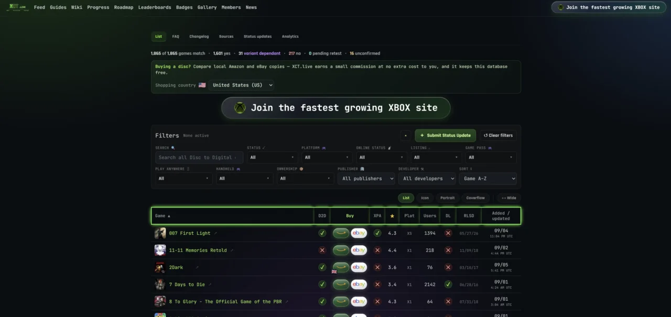The image size is (671, 317).
Task: Open the Status filter dropdown
Action: point(273,157)
